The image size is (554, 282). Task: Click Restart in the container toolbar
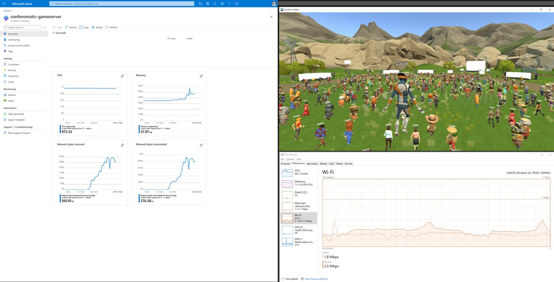pyautogui.click(x=71, y=27)
